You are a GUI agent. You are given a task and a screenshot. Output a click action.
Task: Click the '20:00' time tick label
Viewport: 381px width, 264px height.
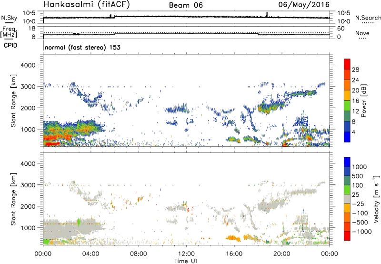tap(281, 254)
